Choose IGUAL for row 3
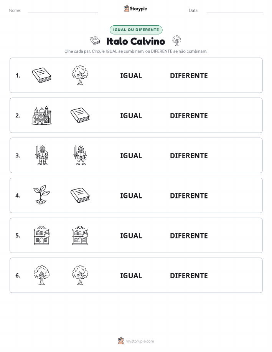The image size is (272, 352). 131,155
